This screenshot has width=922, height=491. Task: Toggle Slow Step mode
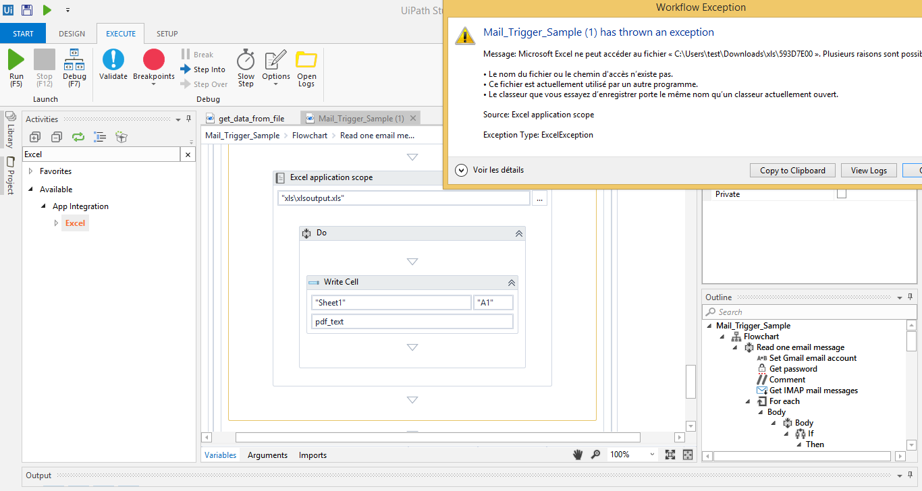click(x=246, y=68)
